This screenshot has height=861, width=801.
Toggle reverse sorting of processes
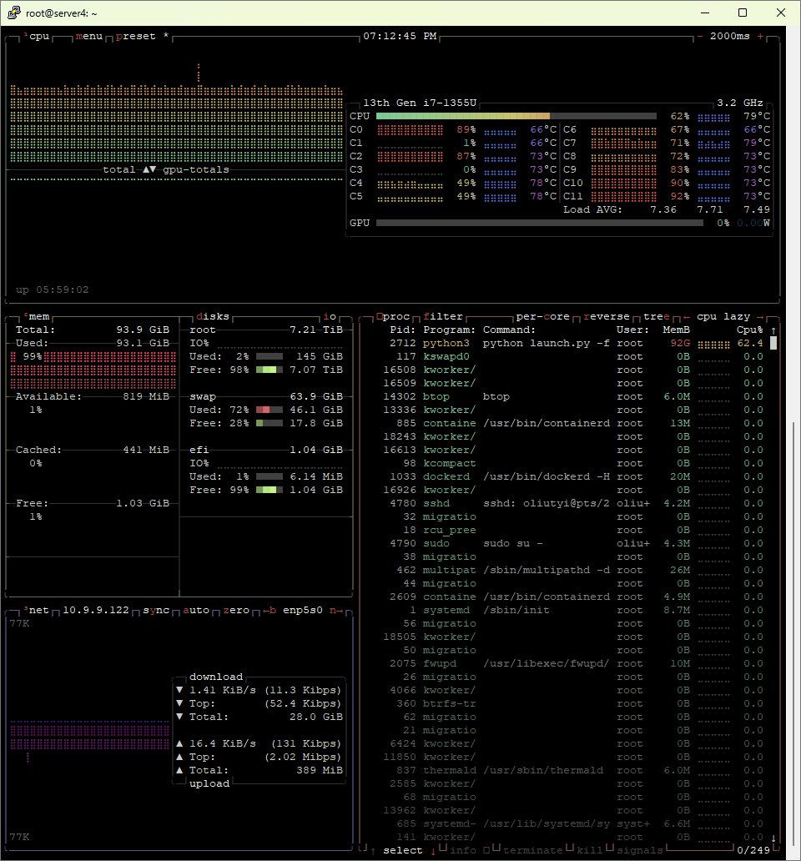coord(607,317)
